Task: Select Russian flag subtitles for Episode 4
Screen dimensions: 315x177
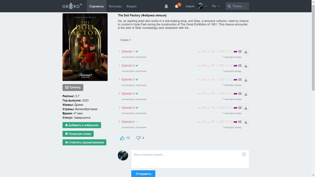Action: [235, 93]
